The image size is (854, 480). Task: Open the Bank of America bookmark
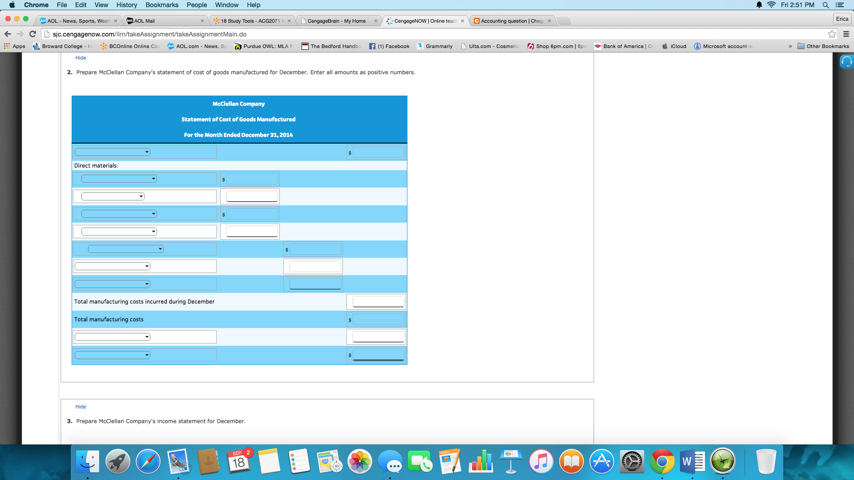[x=623, y=46]
